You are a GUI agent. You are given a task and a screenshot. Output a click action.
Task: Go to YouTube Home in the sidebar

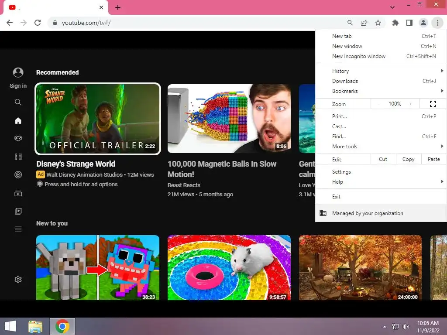coord(18,120)
